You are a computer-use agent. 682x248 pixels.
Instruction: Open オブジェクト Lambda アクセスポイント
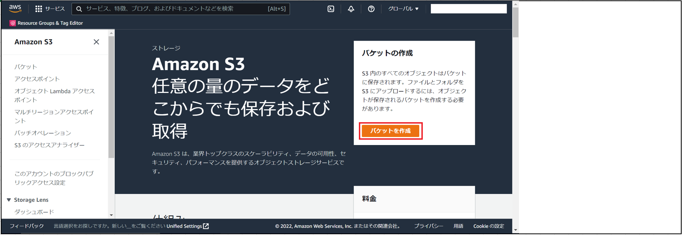coord(54,95)
